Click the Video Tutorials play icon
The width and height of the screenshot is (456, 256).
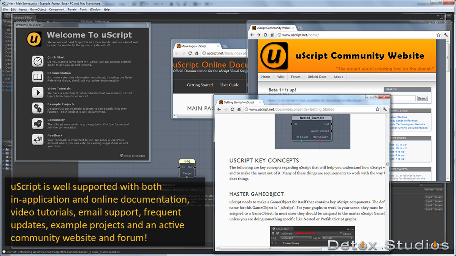pos(38,93)
